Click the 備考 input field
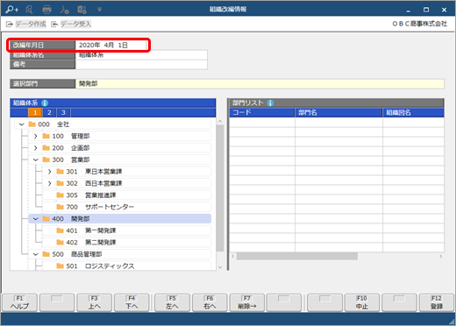 [141, 65]
